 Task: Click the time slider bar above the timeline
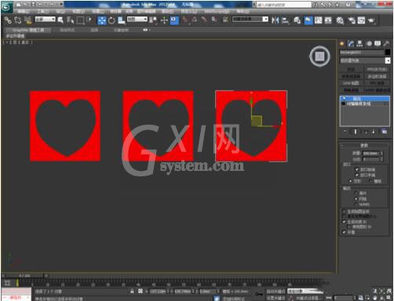click(24, 275)
